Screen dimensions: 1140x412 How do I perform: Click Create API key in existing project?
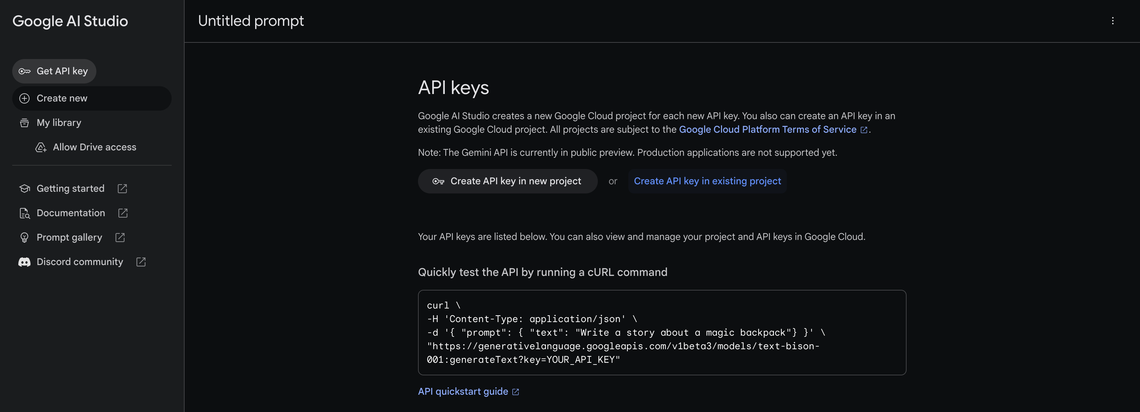[x=707, y=181]
